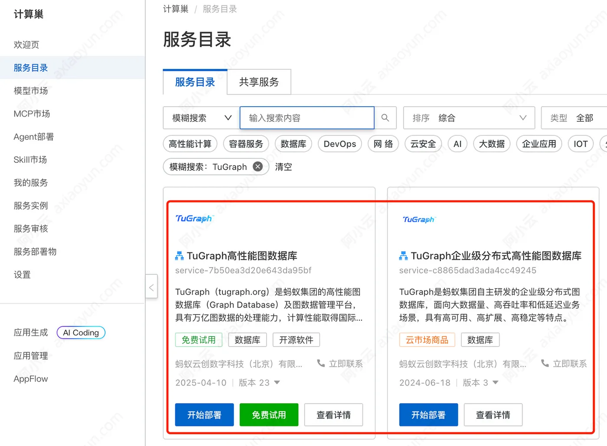Filter by the 容器服务 category
This screenshot has height=446, width=607.
(x=246, y=144)
